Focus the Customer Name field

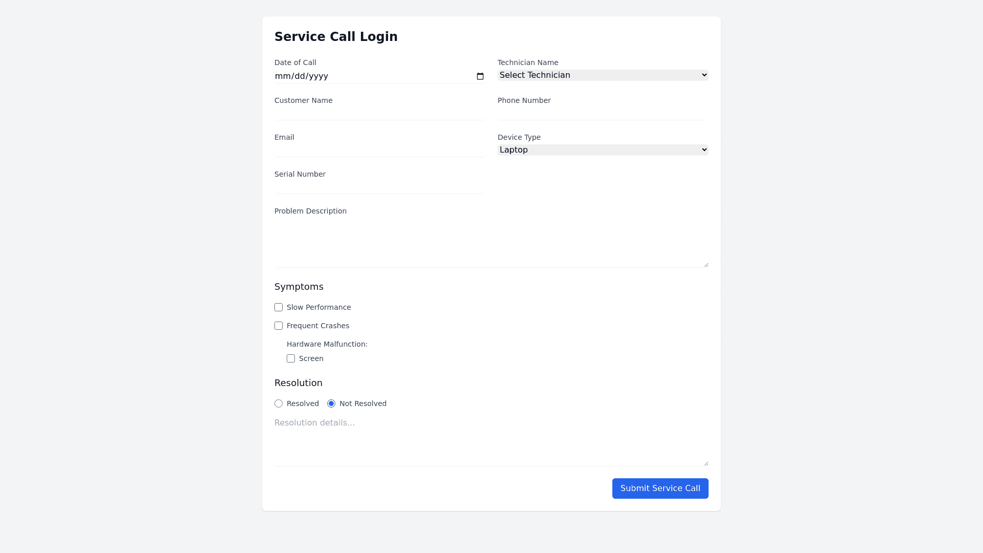tap(379, 113)
